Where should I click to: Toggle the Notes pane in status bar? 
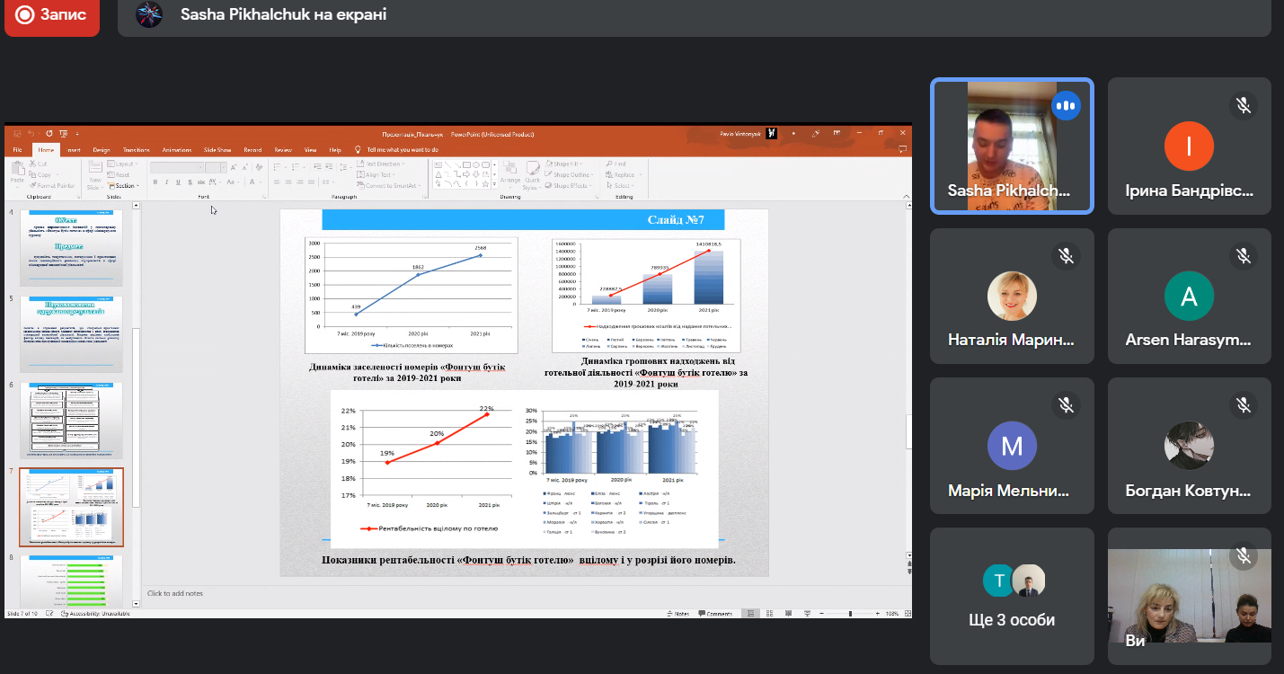pos(678,614)
